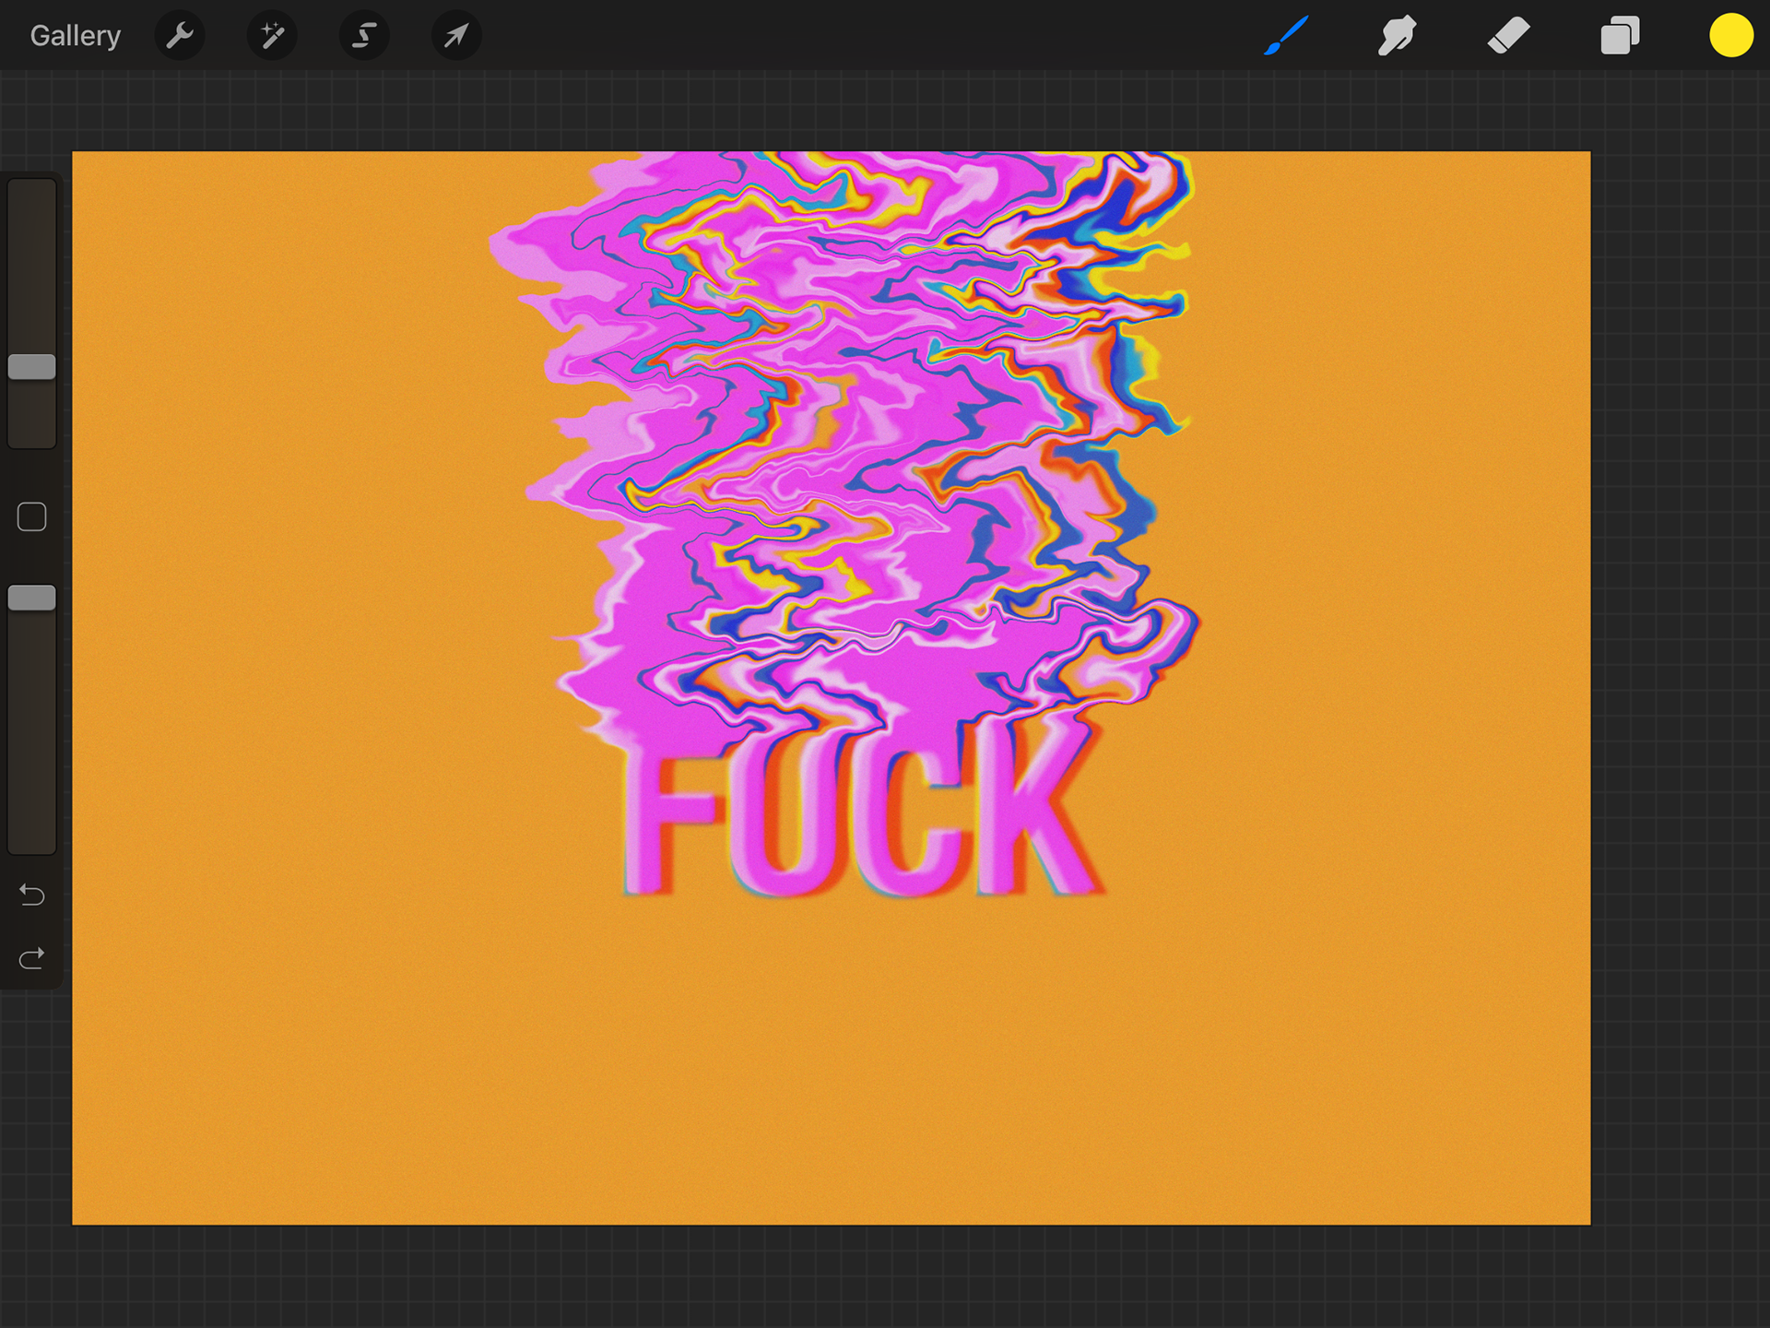Activate the Transform arrow tool
1770x1328 pixels.
[x=456, y=36]
